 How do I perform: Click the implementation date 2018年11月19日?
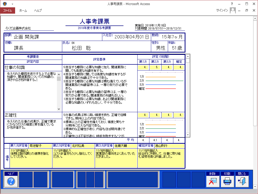pyautogui.click(x=155, y=26)
